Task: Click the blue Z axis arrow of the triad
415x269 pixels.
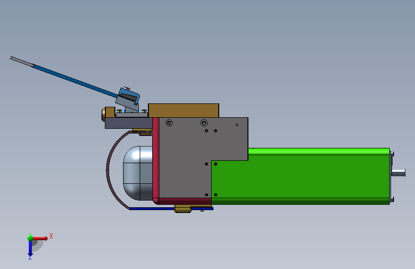Action: pyautogui.click(x=30, y=249)
